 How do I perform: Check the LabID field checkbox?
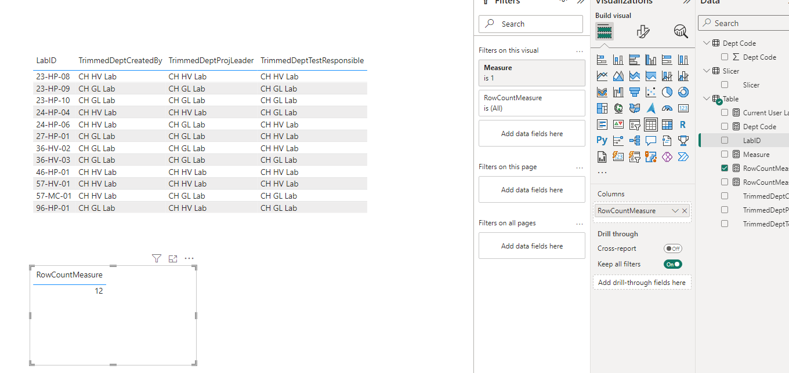(x=725, y=140)
